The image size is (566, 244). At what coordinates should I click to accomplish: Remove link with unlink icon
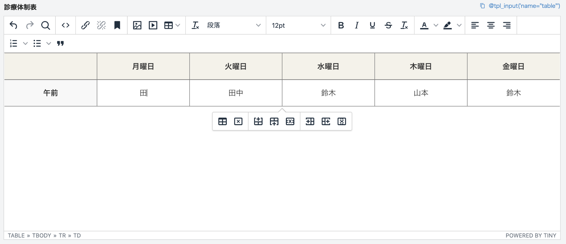pyautogui.click(x=101, y=25)
